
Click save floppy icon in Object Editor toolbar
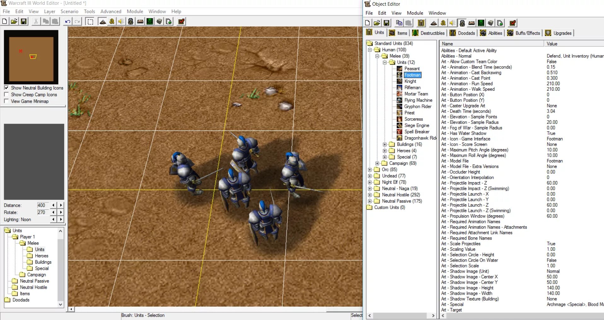tap(386, 23)
